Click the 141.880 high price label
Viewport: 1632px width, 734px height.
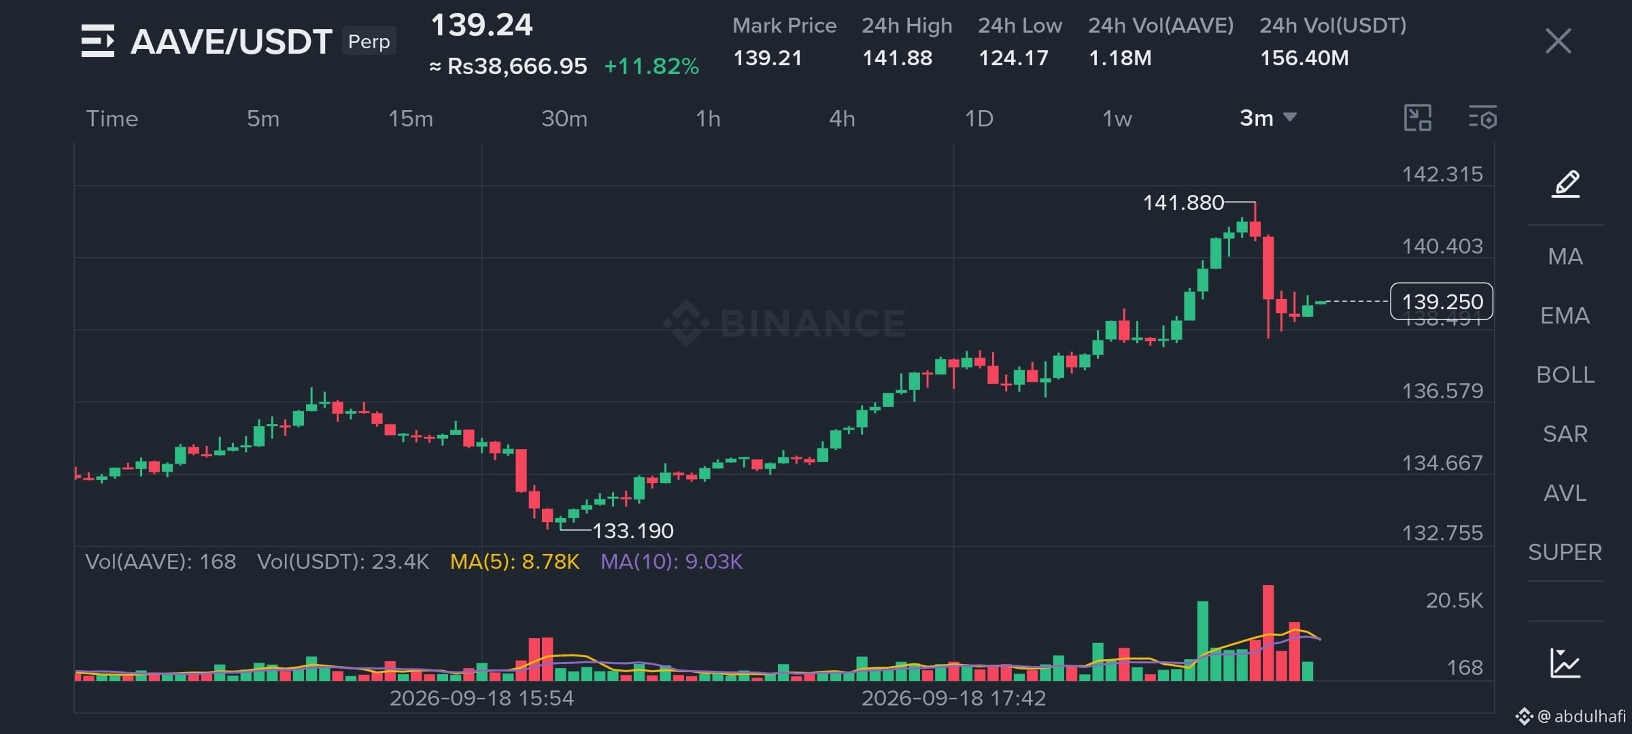click(1183, 203)
